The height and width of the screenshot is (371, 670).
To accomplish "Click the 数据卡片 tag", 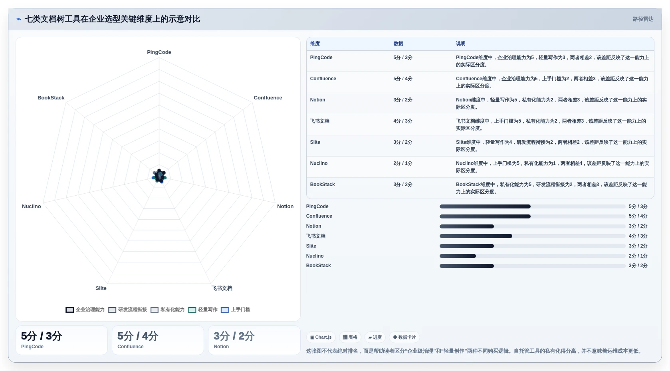I will pyautogui.click(x=404, y=337).
